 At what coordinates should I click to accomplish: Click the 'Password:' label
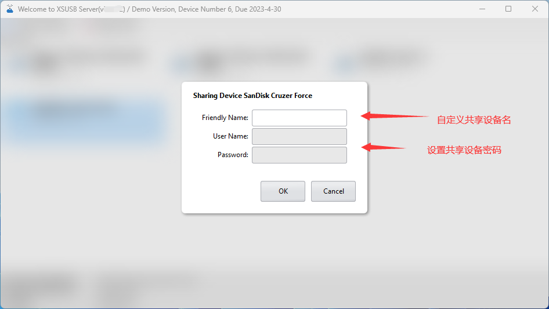pos(233,155)
